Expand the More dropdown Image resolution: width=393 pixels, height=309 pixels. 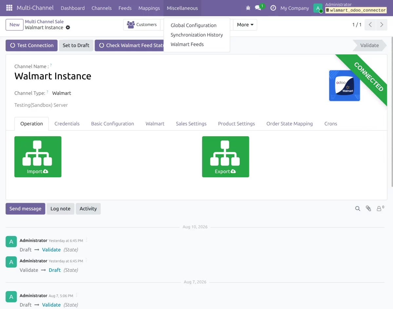click(245, 25)
